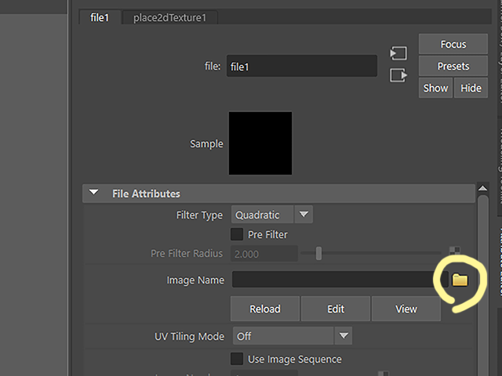Image resolution: width=502 pixels, height=376 pixels.
Task: Open the Filter Type dropdown
Action: (272, 215)
